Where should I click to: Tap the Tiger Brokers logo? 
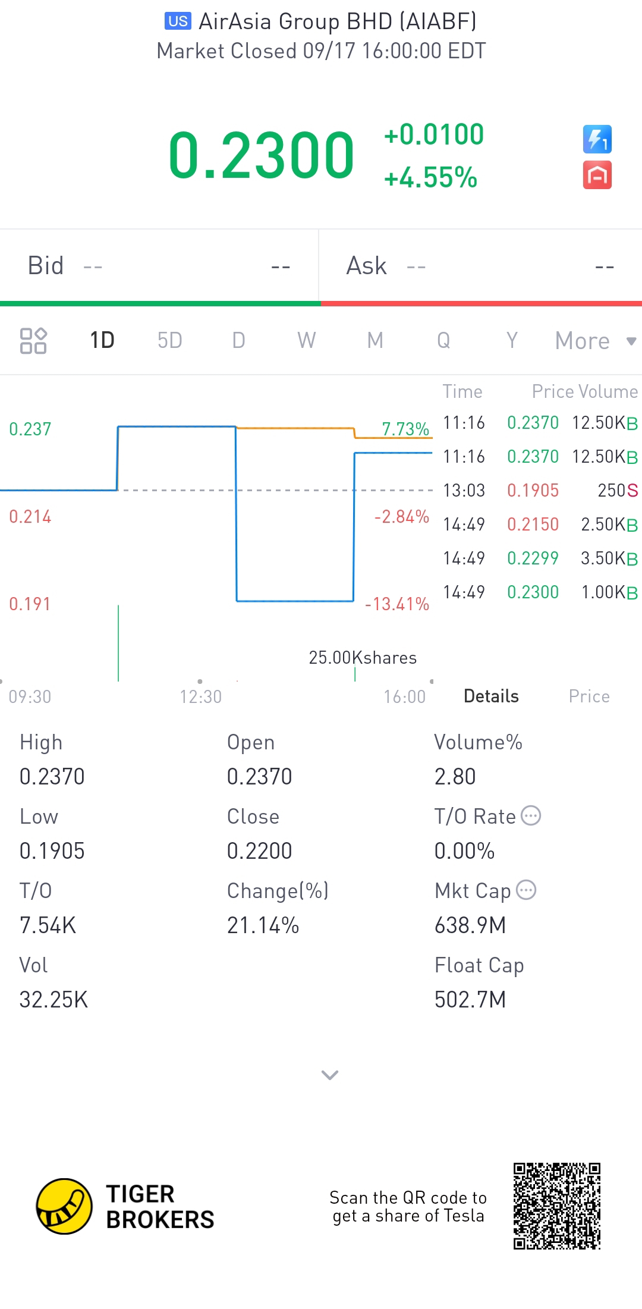[64, 1206]
